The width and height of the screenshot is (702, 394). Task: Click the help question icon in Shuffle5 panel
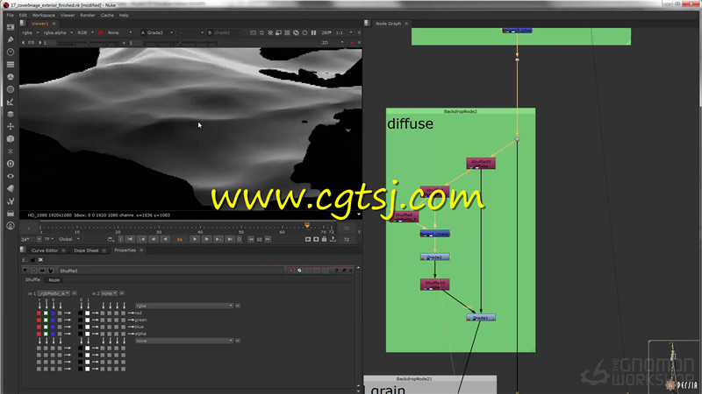[x=336, y=271]
